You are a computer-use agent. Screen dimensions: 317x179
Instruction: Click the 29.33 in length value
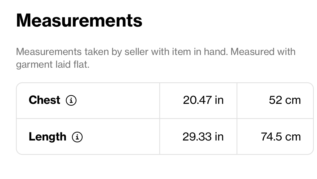pyautogui.click(x=203, y=137)
